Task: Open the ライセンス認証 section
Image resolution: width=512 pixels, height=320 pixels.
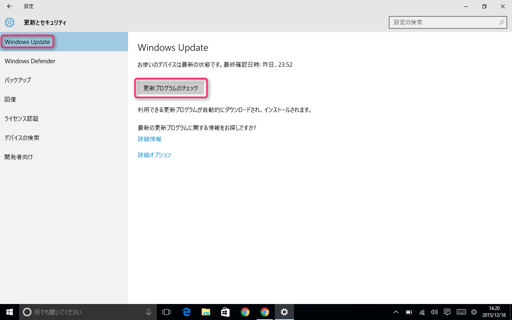Action: pos(64,118)
